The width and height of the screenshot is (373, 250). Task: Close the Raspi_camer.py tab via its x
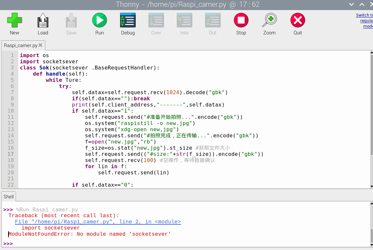tap(40, 45)
